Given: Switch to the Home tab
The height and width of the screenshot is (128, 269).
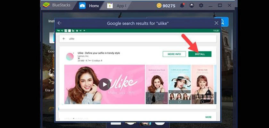Looking at the screenshot, I should (x=89, y=6).
